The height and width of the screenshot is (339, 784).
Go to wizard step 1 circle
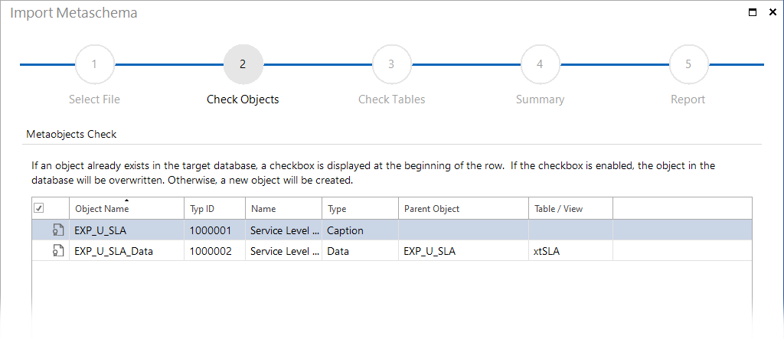(94, 64)
